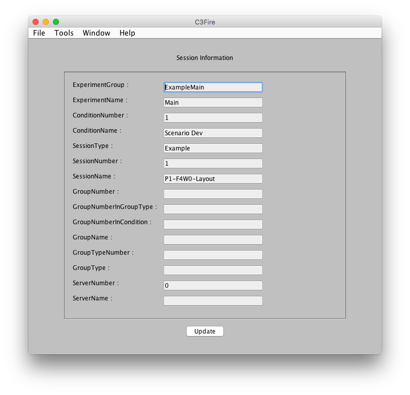410x395 pixels.
Task: Focus the GroupNumberInGroupType field
Action: 213,209
